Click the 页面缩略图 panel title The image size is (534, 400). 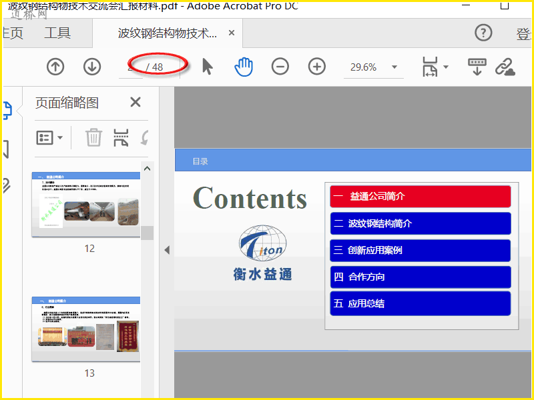tap(67, 103)
